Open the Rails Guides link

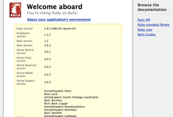coord(147,35)
